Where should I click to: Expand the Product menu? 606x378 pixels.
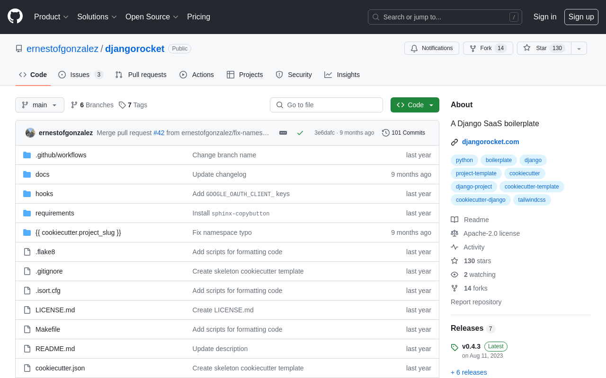point(51,17)
